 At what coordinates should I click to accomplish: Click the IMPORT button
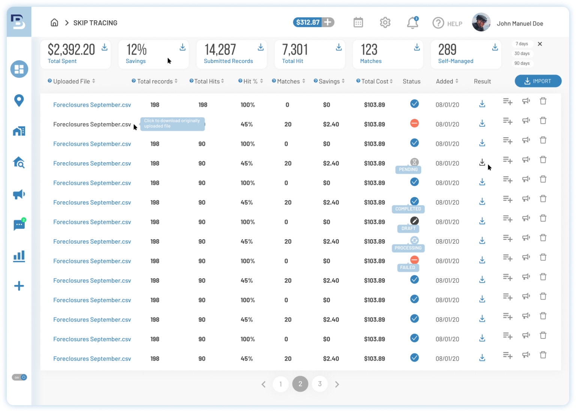click(538, 81)
